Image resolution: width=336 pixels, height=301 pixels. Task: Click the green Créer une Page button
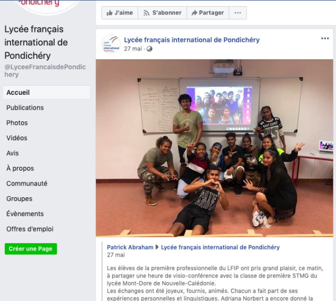[x=30, y=249]
